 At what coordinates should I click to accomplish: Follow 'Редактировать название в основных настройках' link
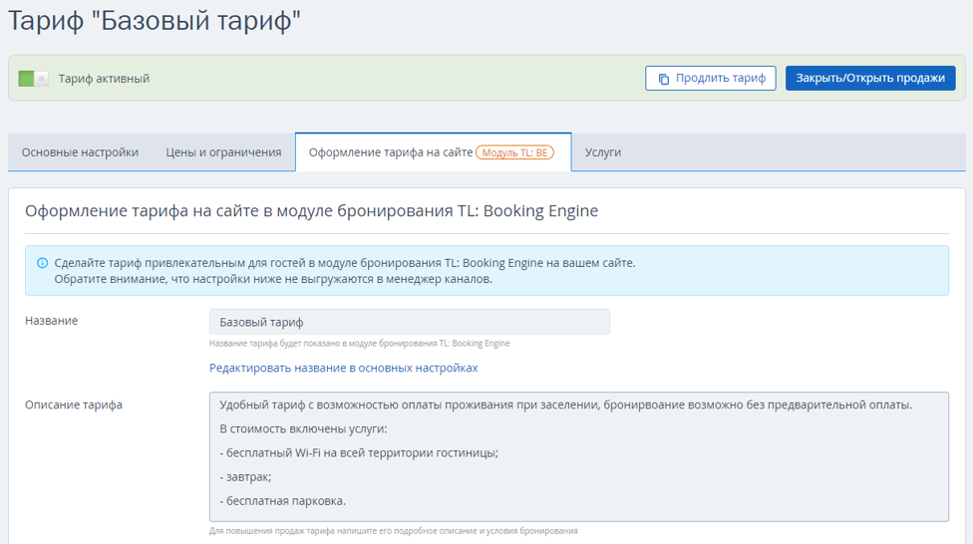343,368
